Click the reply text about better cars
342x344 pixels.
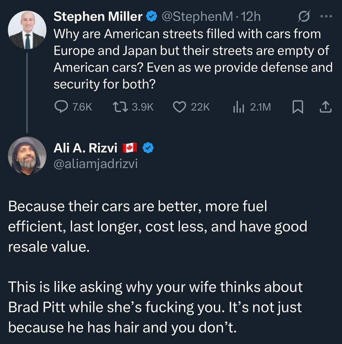157,227
